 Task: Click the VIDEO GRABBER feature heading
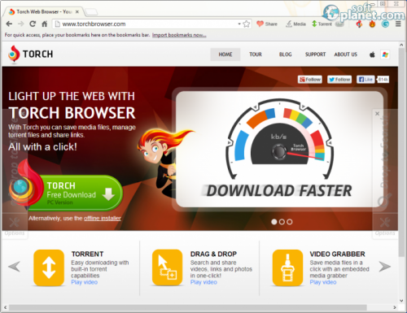pyautogui.click(x=338, y=254)
